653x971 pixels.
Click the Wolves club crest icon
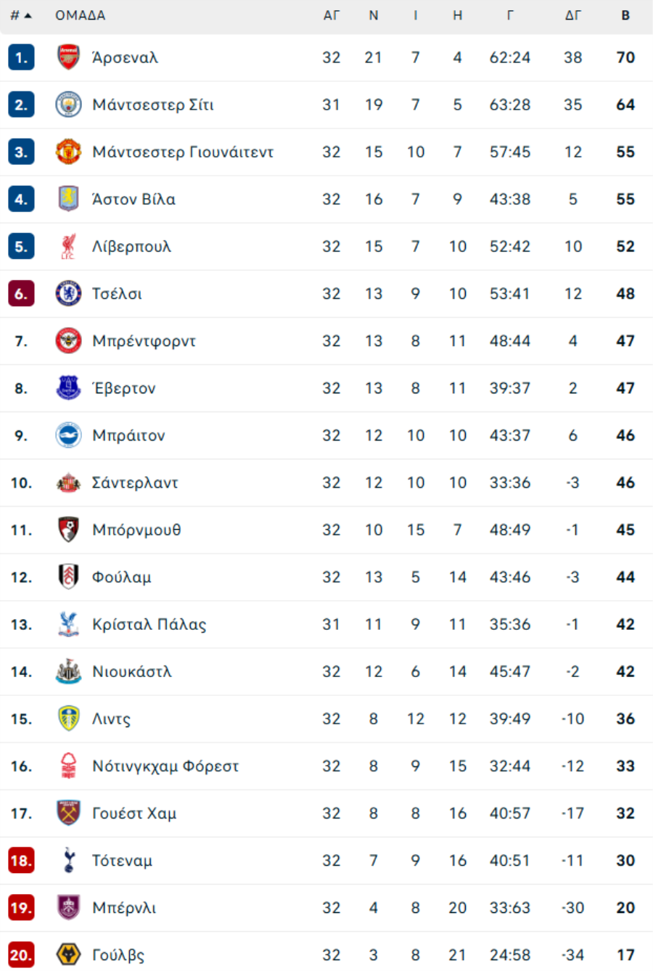pyautogui.click(x=68, y=955)
